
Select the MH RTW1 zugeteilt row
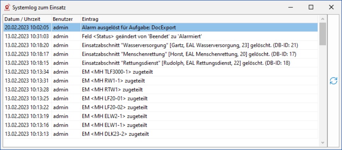pyautogui.click(x=161, y=89)
